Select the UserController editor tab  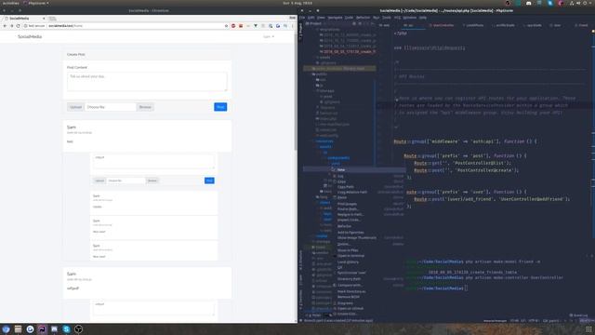point(442,25)
